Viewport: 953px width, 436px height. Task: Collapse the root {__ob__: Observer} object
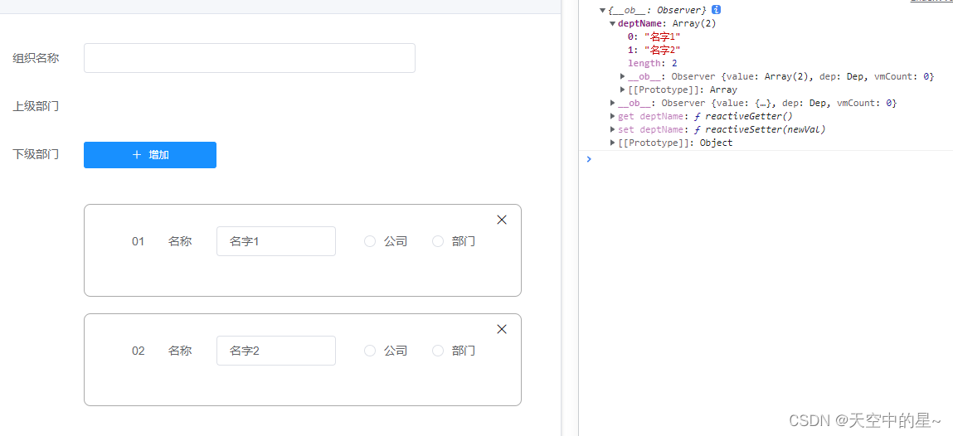[x=602, y=10]
